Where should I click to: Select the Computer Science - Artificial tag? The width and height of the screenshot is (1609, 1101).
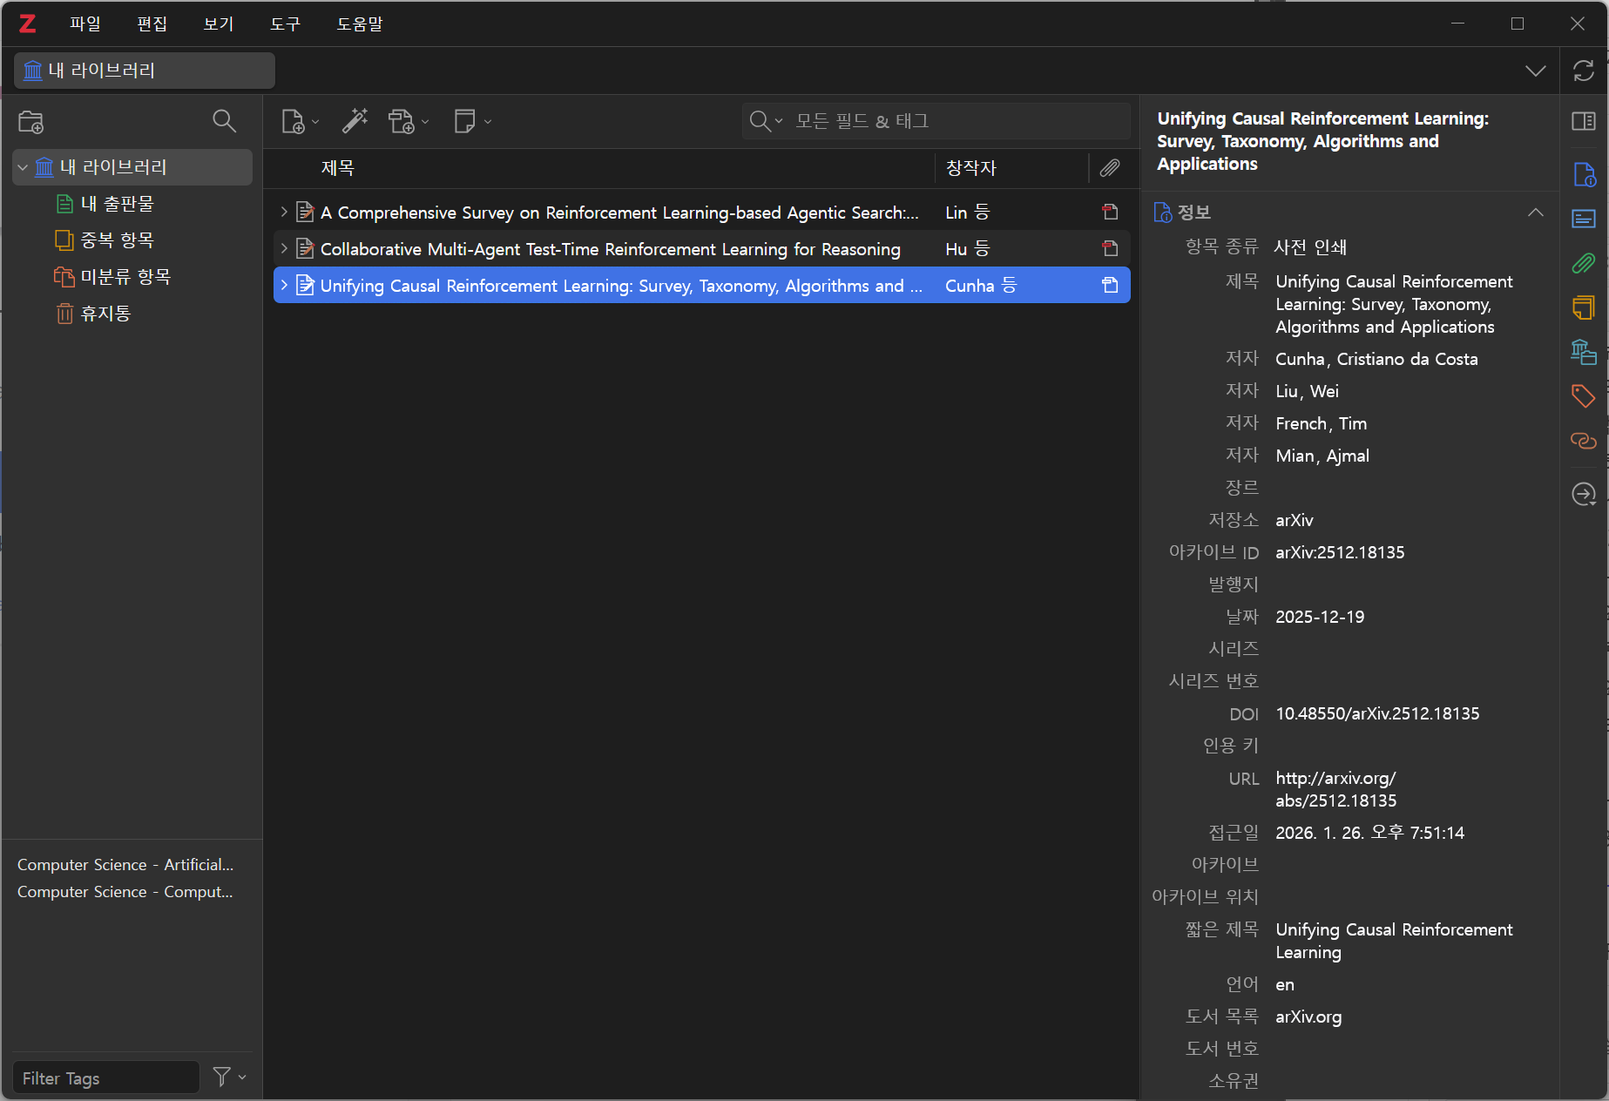click(x=125, y=864)
